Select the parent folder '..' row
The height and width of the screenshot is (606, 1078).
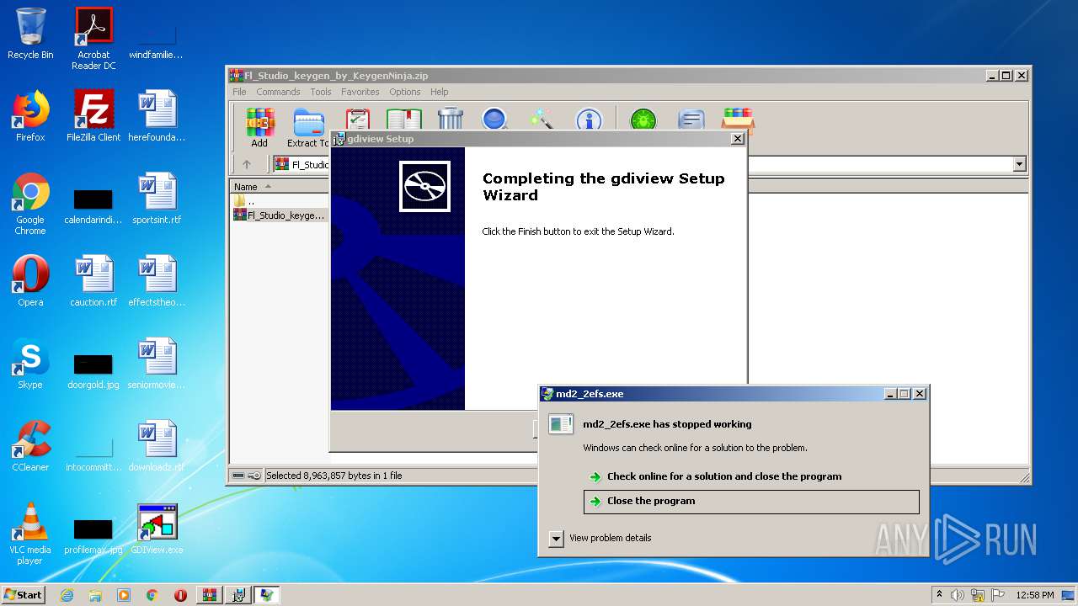coord(279,201)
